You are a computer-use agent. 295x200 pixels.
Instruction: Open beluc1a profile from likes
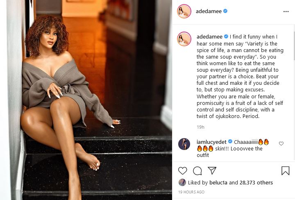coord(218,182)
